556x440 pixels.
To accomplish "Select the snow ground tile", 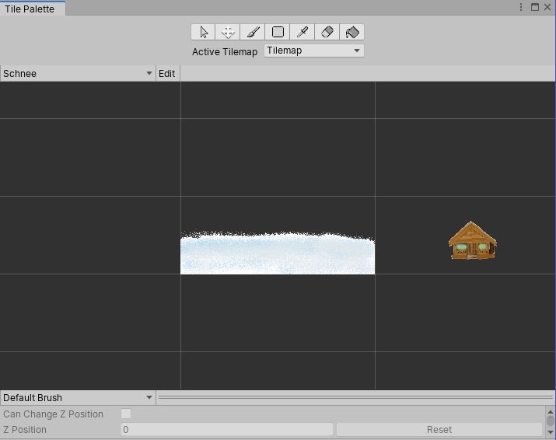I will (278, 253).
